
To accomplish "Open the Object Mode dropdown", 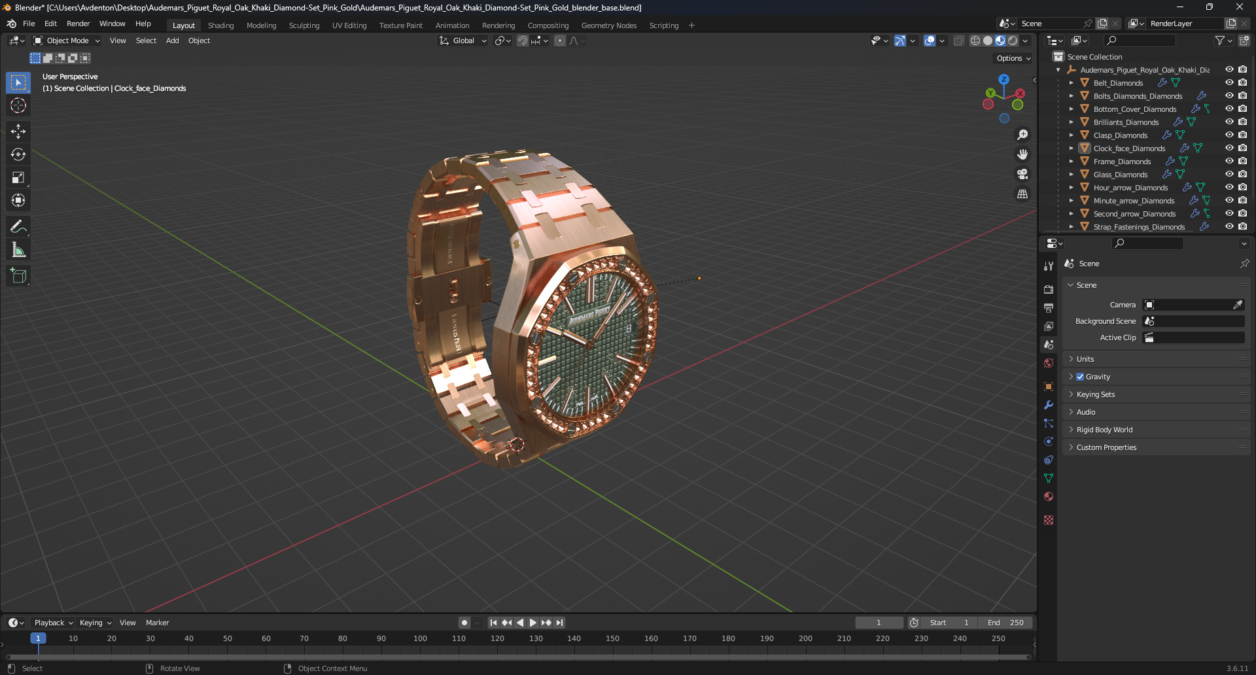I will pyautogui.click(x=67, y=41).
